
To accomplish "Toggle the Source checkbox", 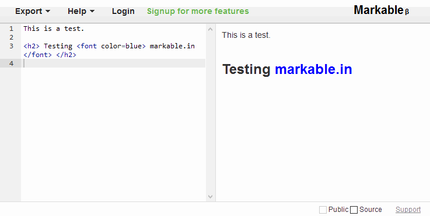I will (354, 210).
